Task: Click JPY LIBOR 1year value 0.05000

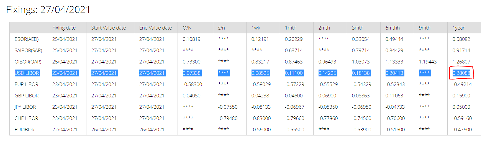Action: (x=461, y=107)
